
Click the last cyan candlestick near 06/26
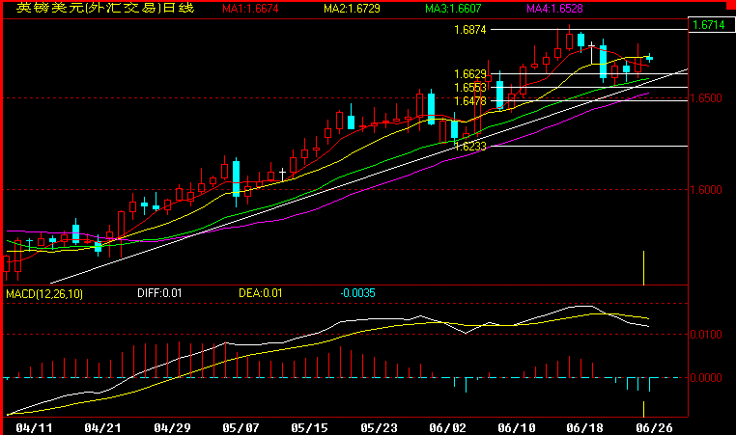[650, 58]
